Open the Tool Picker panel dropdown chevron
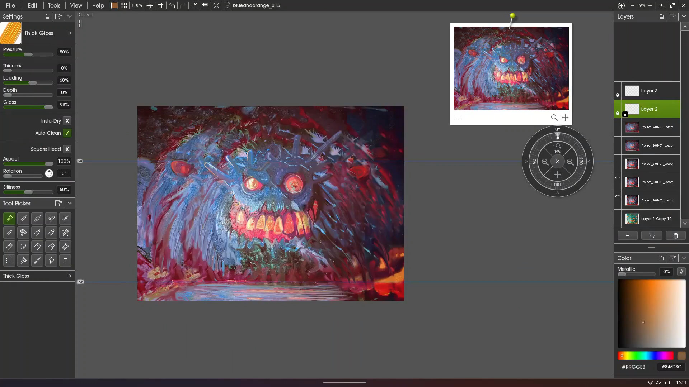 [70, 203]
